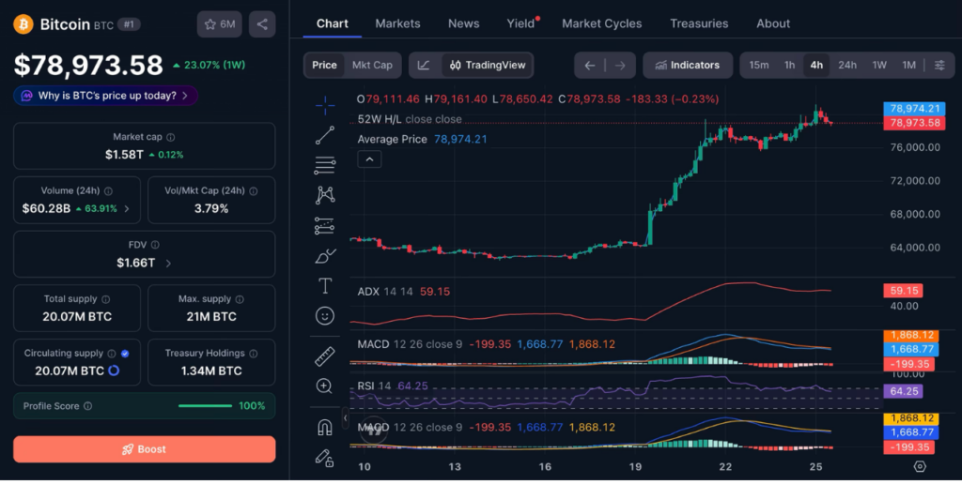Select the 24h timeframe
The image size is (962, 484).
point(847,65)
